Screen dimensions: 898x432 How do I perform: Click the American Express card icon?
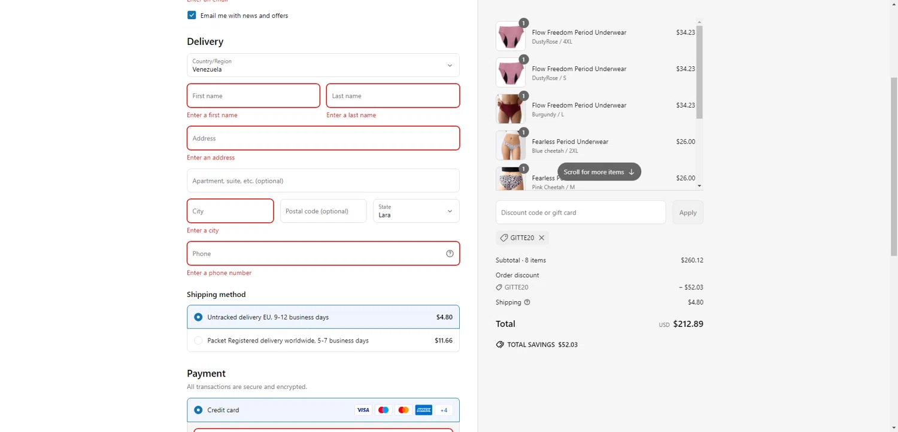(x=424, y=410)
